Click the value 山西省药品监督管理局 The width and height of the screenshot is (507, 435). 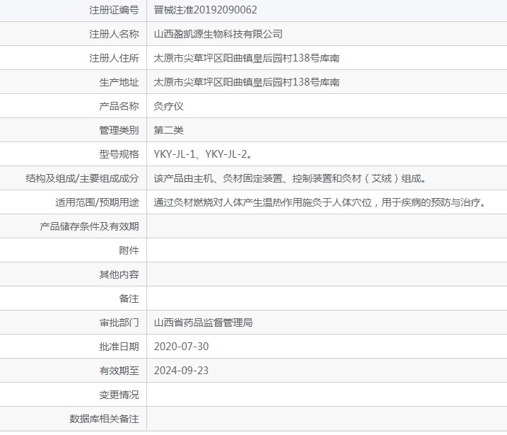tap(203, 323)
